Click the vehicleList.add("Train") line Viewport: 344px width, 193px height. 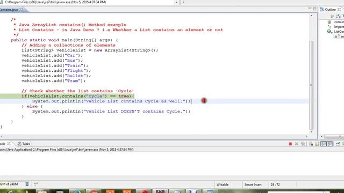[x=55, y=65]
